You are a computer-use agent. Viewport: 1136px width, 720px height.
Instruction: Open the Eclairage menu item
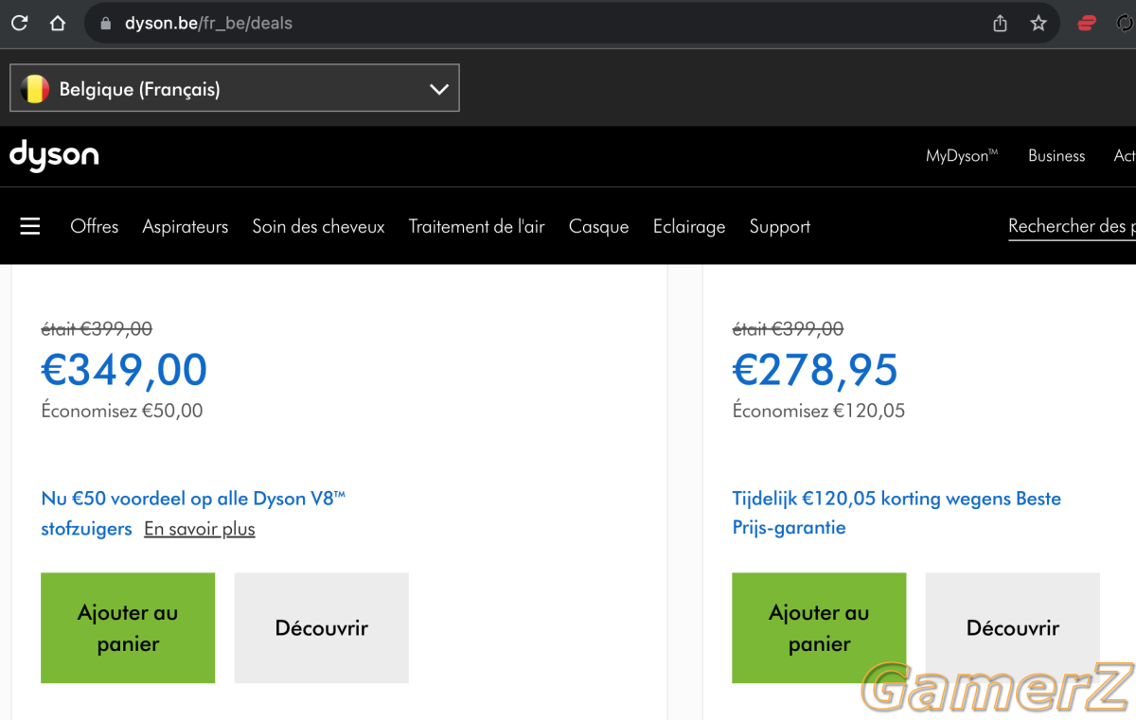point(689,226)
